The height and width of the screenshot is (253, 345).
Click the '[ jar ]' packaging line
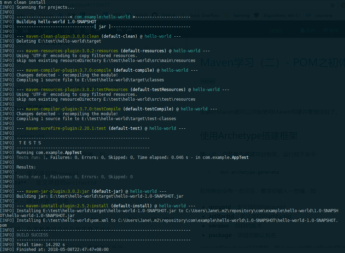point(103,26)
